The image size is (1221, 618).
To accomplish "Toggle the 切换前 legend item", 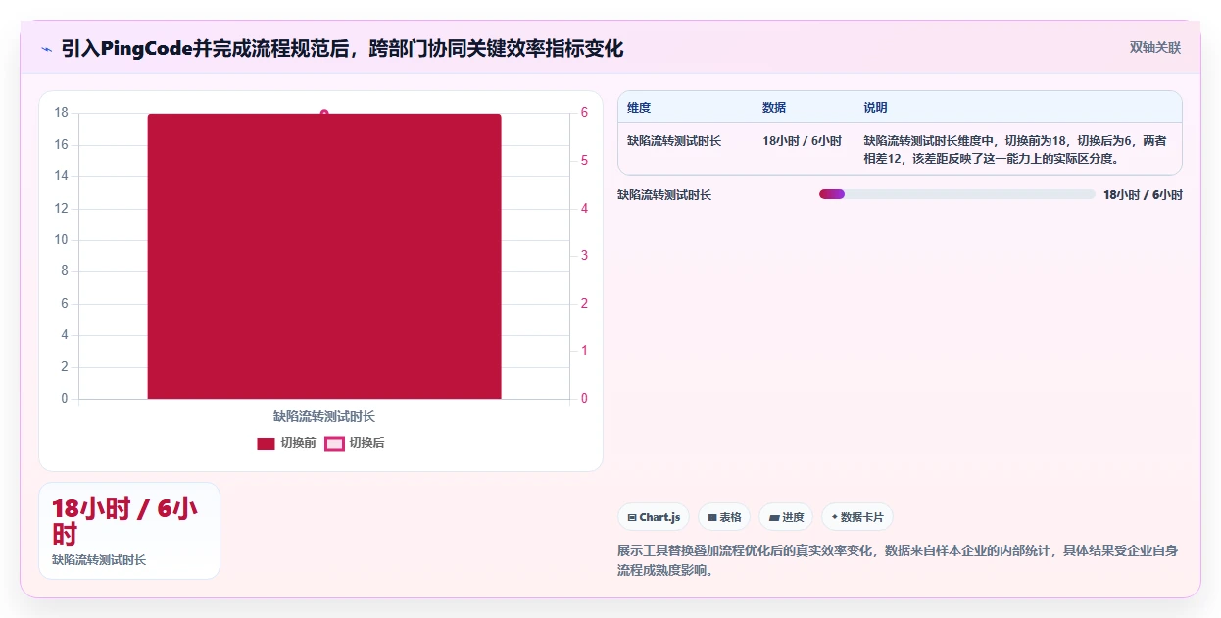I will (286, 443).
